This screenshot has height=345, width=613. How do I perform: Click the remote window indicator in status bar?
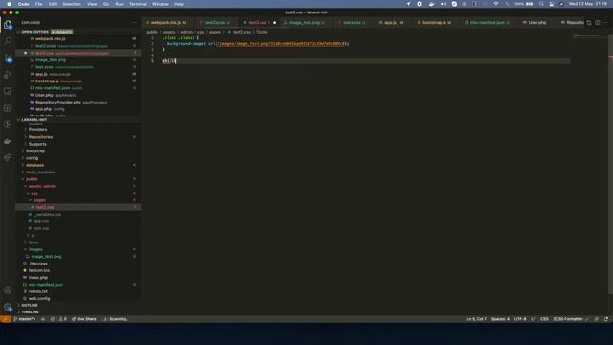[x=6, y=319]
